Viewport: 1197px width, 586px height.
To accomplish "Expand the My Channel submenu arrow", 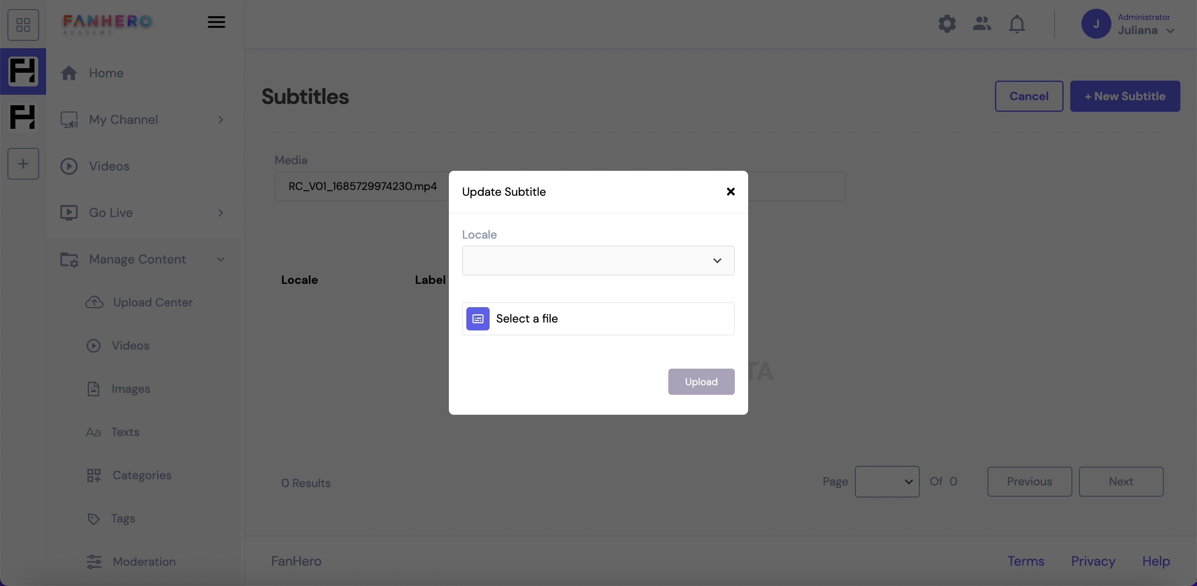I will (221, 119).
